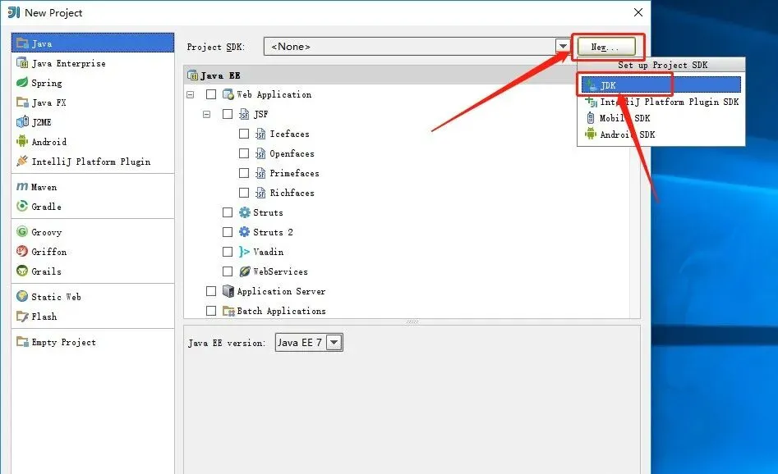Check the Application Server checkbox
Viewport: 778px width, 474px height.
[211, 291]
